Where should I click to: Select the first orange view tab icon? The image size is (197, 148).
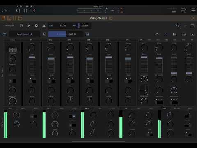click(3, 18)
